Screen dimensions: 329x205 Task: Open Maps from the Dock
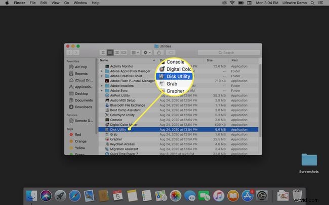pyautogui.click(x=161, y=196)
